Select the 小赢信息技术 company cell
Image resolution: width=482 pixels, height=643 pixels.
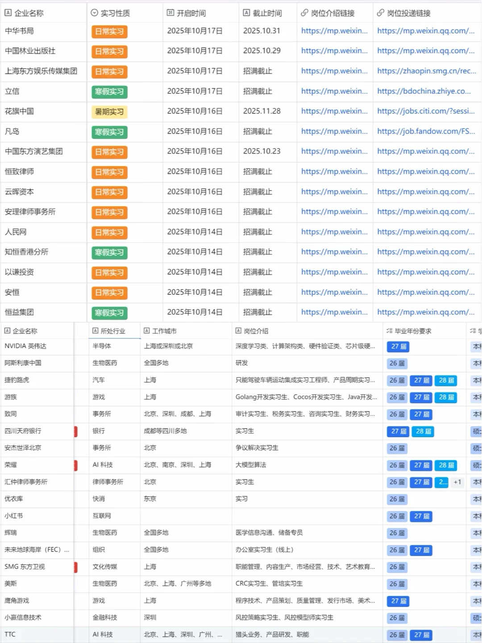click(37, 618)
